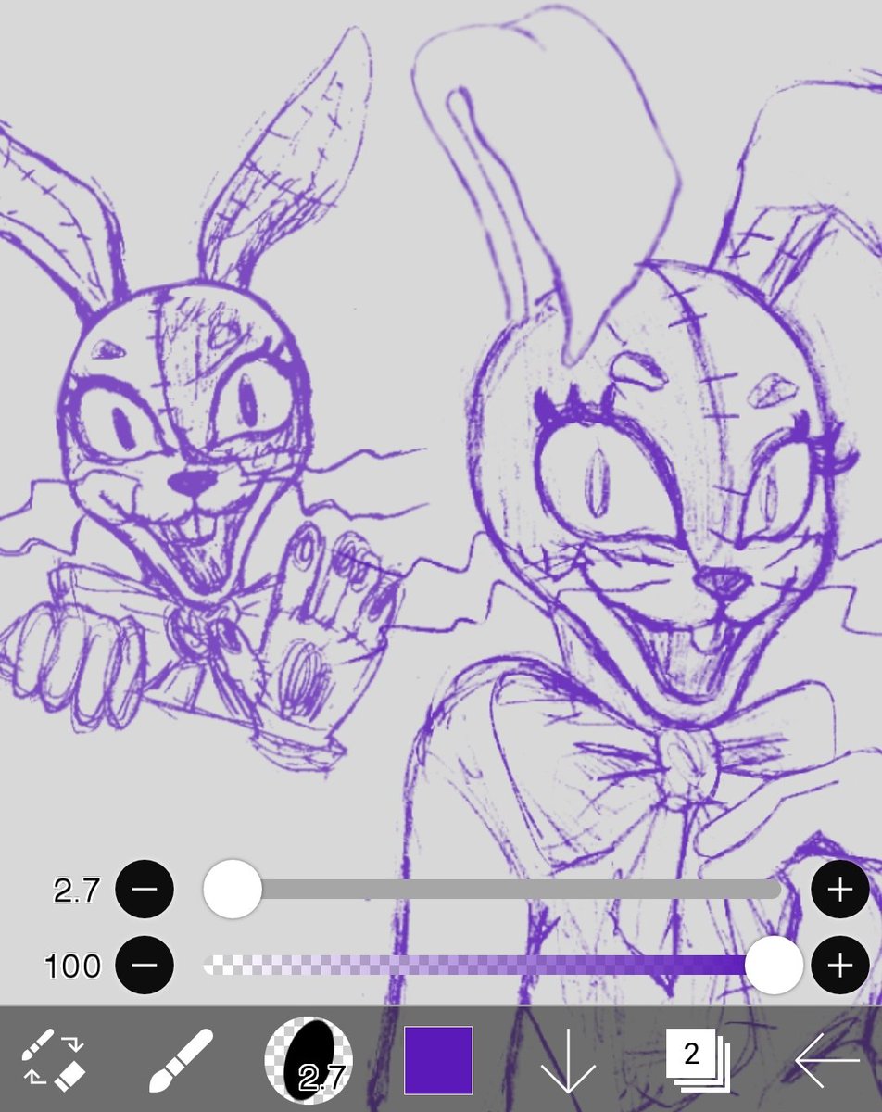The height and width of the screenshot is (1112, 882).
Task: Open brush settings preview showing 2.7
Action: [x=309, y=1059]
